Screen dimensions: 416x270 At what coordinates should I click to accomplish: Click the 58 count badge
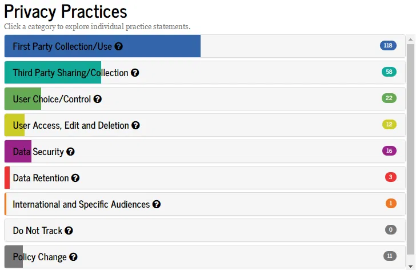pyautogui.click(x=389, y=72)
